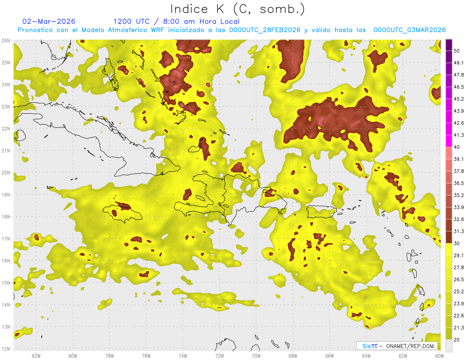Image resolution: width=467 pixels, height=361 pixels.
Task: Click the "76W" longitude label
Action: (x=146, y=356)
